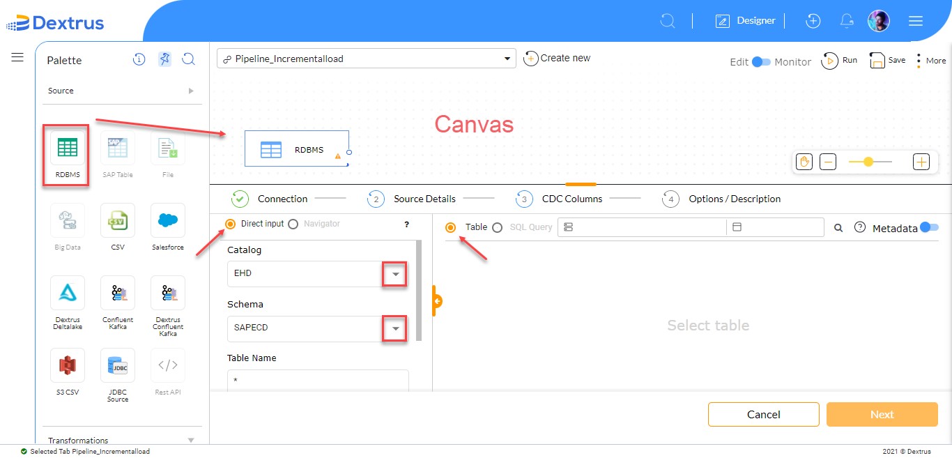Click the Dextrus logo
Viewport: 952px width, 458px height.
coord(56,23)
